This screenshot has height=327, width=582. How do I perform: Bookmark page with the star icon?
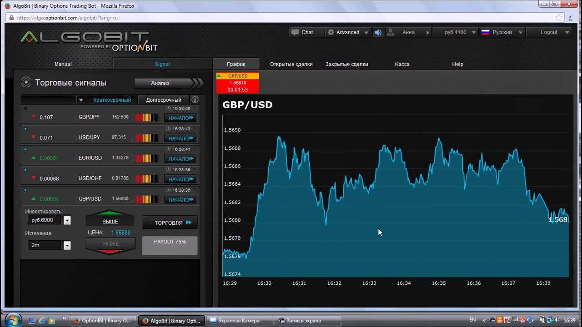559,18
